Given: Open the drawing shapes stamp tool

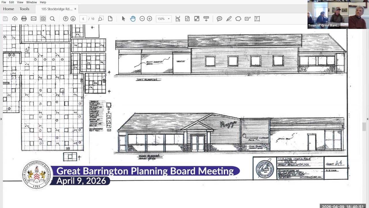Looking at the screenshot, I should point(238,19).
